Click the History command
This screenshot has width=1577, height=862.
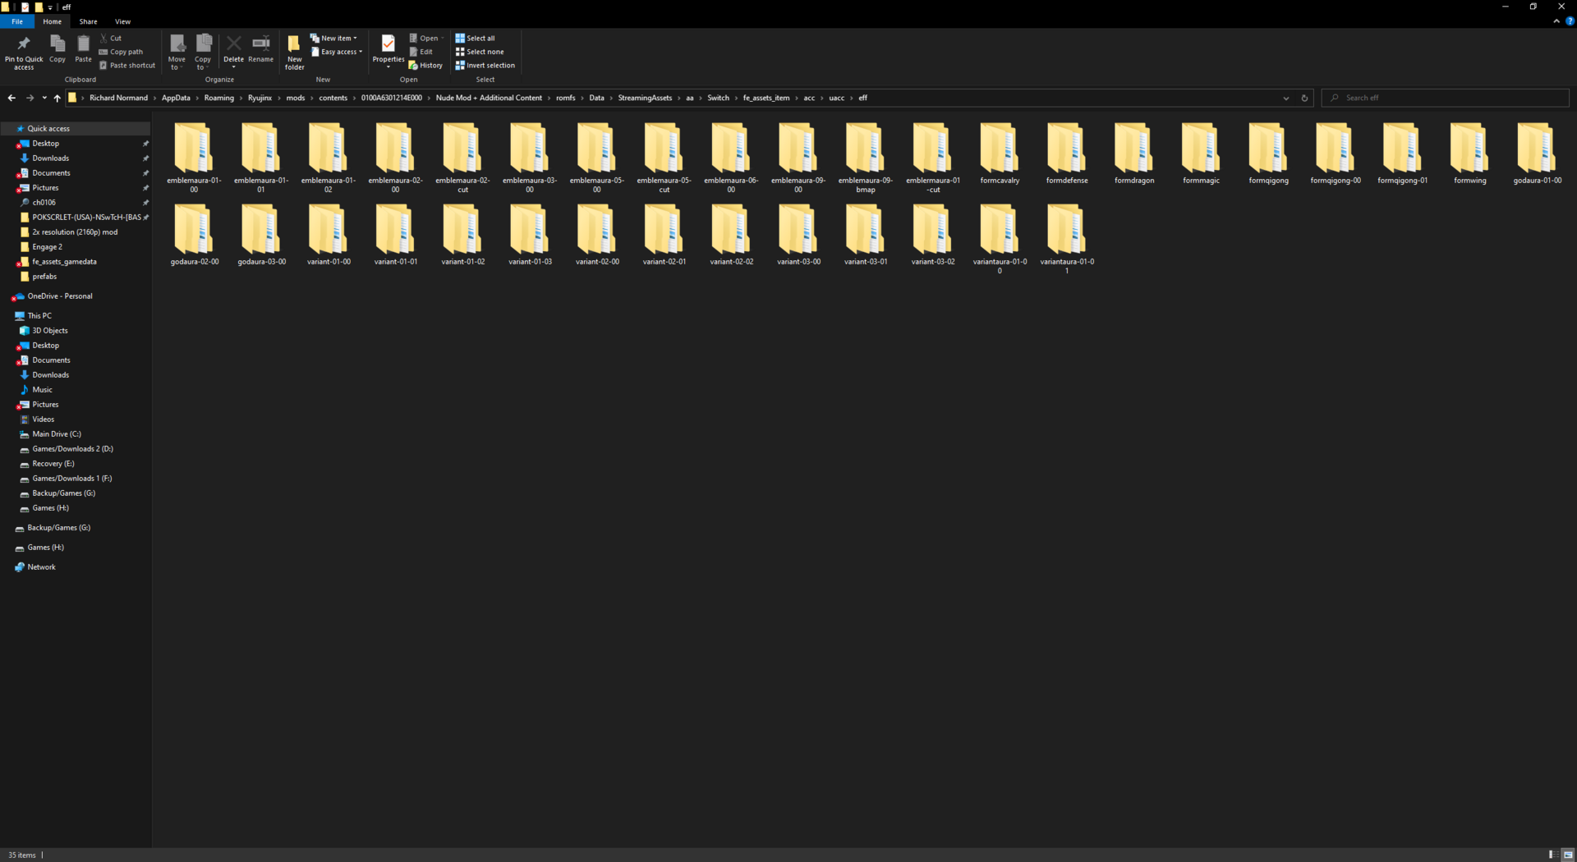pos(425,66)
